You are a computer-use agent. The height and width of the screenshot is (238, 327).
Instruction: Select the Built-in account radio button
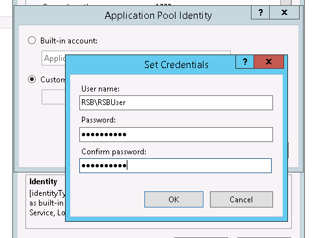point(32,40)
